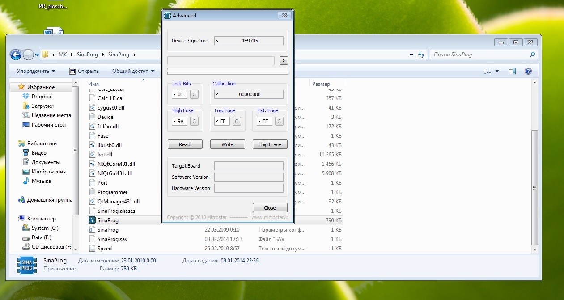The image size is (564, 300).
Task: Toggle the preview pane icon
Action: pyautogui.click(x=512, y=71)
